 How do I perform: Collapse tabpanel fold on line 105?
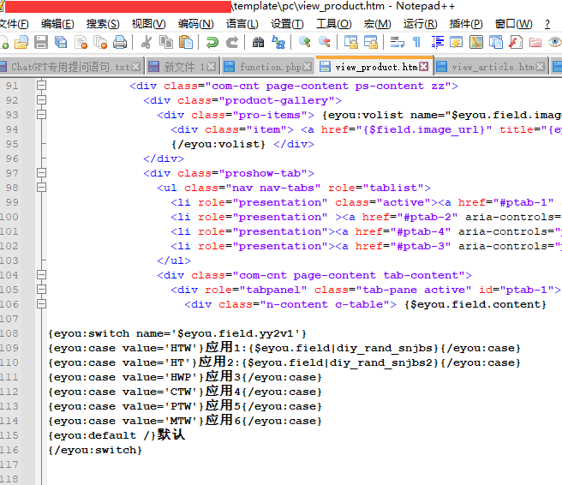[x=42, y=290]
